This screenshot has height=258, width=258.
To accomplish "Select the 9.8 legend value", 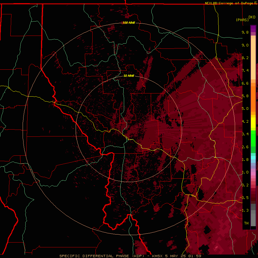I will point(245,32).
